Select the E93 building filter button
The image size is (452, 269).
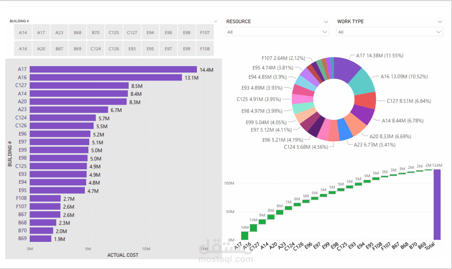[x=132, y=49]
